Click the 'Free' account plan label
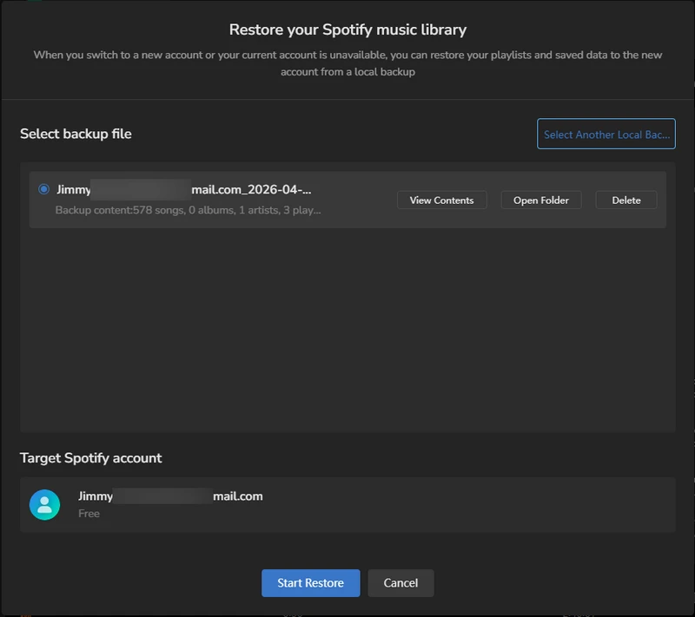Screen dimensions: 695x617 (x=89, y=514)
